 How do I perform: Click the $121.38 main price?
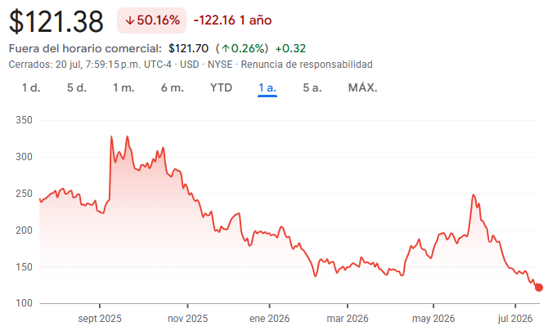click(56, 22)
